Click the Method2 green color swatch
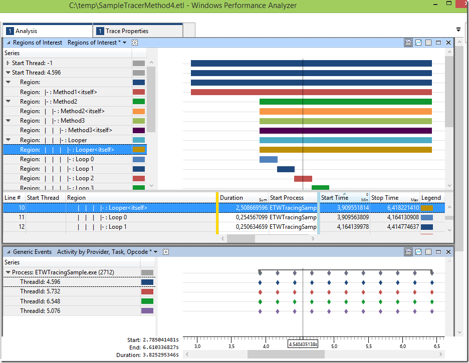Image resolution: width=469 pixels, height=363 pixels. [139, 102]
